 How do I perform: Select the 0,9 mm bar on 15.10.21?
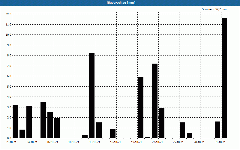[113, 133]
